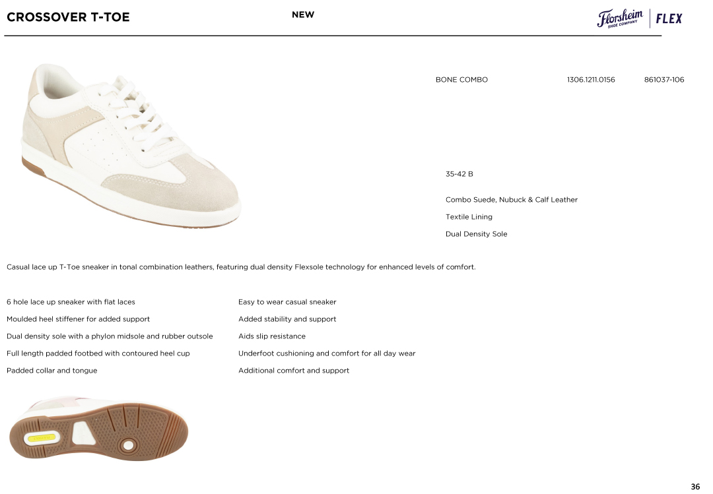Click the Aids slip resistance benefit
The height and width of the screenshot is (494, 713).
tap(271, 336)
